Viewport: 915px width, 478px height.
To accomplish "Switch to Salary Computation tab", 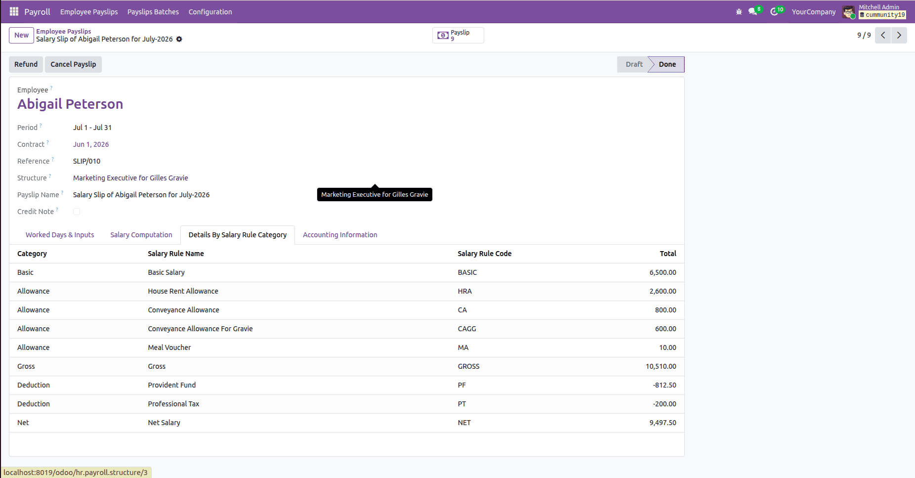I will click(141, 235).
